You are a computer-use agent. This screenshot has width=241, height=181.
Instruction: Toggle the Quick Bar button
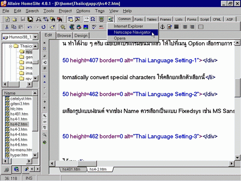point(78,19)
